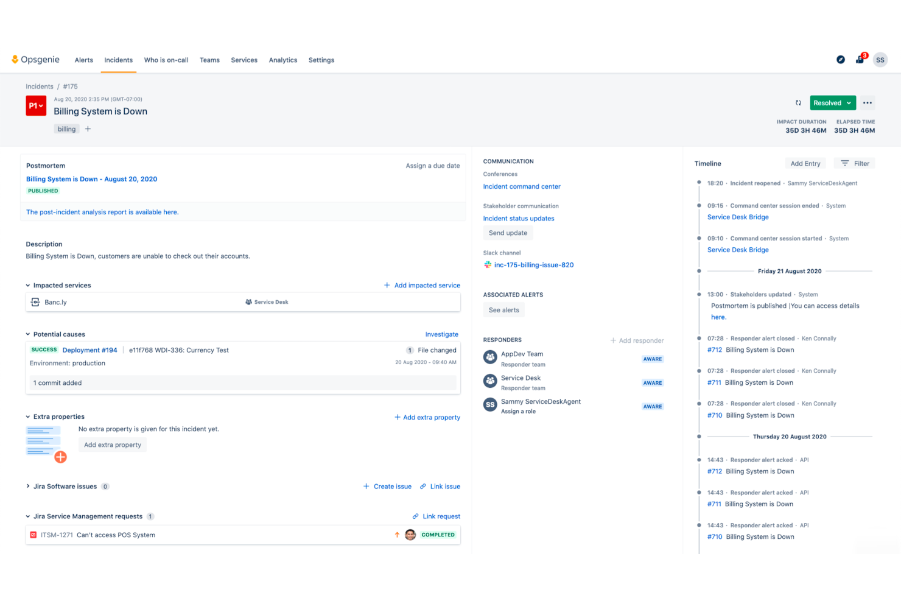Click the SS profile avatar
Image resolution: width=901 pixels, height=601 pixels.
click(x=880, y=59)
